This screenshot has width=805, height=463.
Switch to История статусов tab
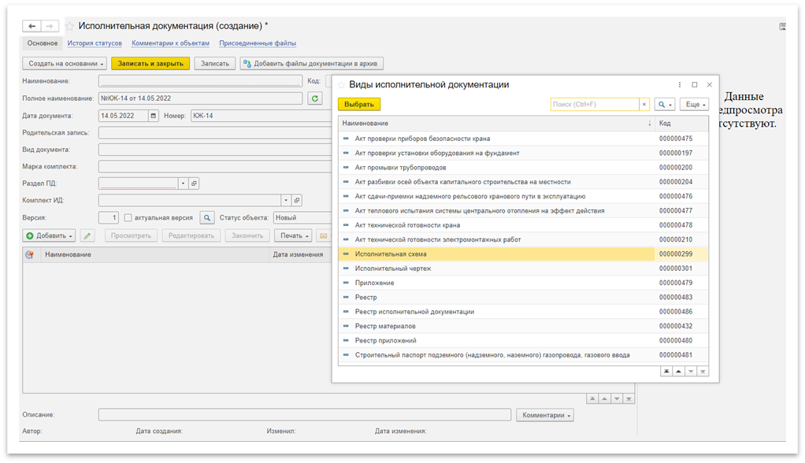(95, 43)
